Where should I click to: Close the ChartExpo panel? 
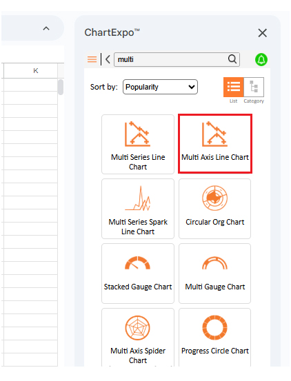coord(262,33)
